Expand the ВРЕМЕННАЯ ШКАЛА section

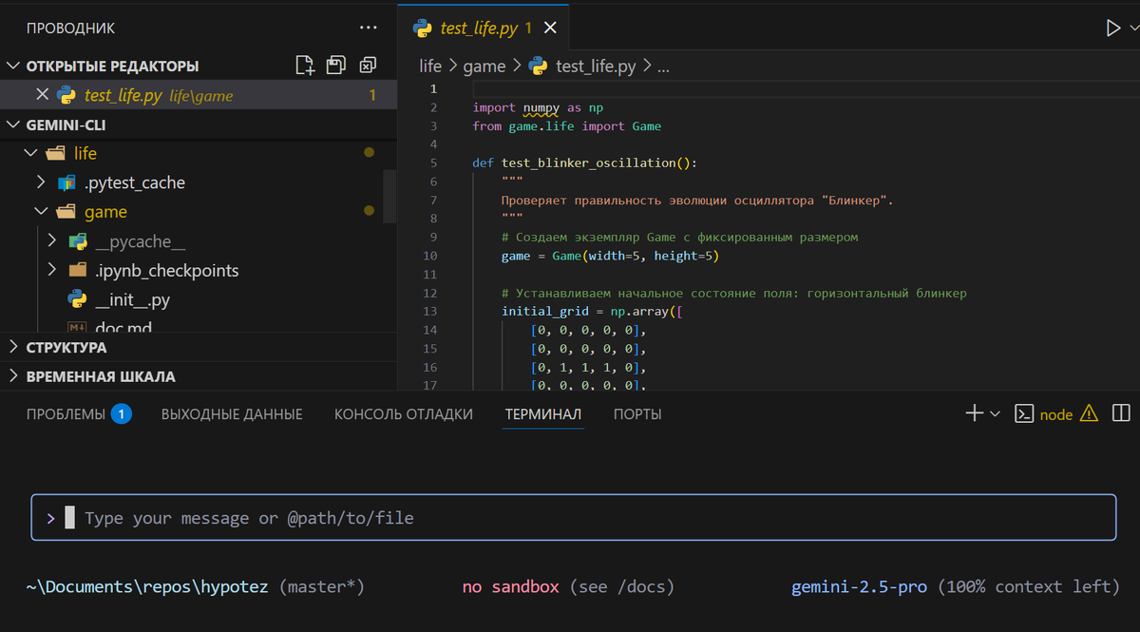point(198,376)
